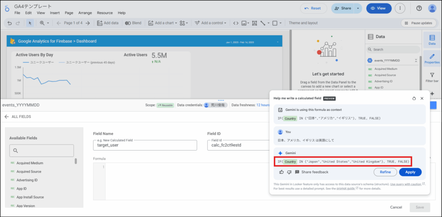Open the Add a chart dropdown
Screen dimensions: 442x217
coord(163,23)
